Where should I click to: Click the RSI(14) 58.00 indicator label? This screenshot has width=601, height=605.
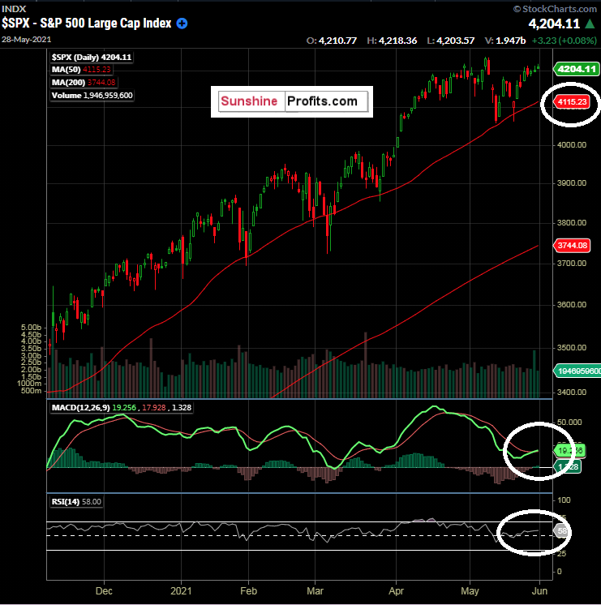click(x=76, y=501)
